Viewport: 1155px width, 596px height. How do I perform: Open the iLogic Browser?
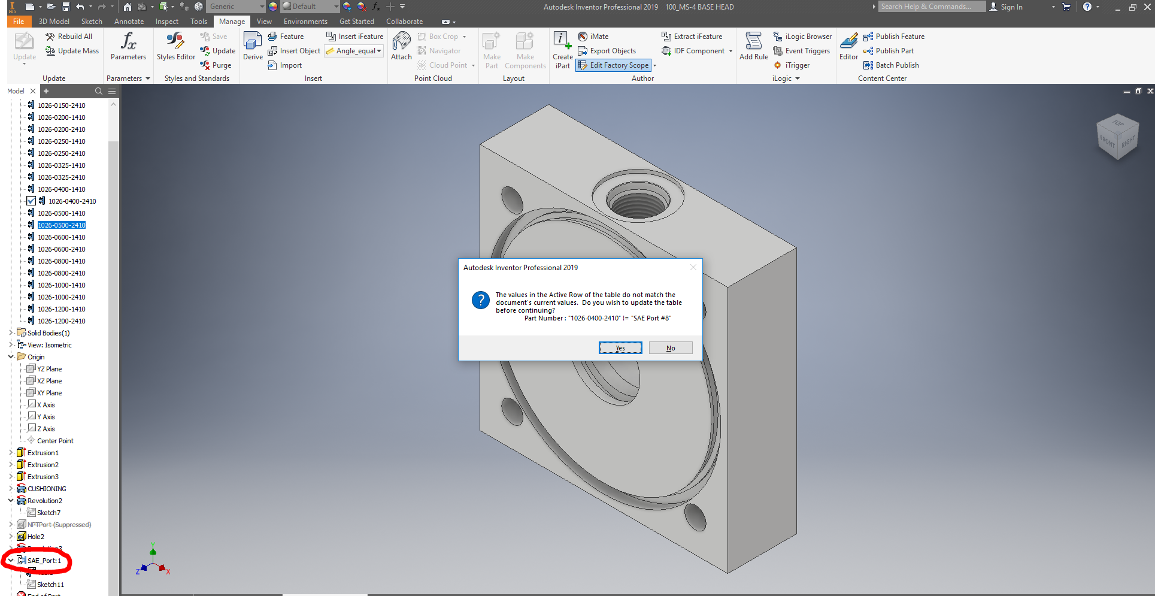[802, 37]
